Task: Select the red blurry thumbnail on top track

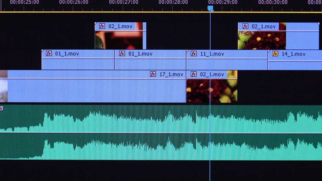Action: point(119,40)
